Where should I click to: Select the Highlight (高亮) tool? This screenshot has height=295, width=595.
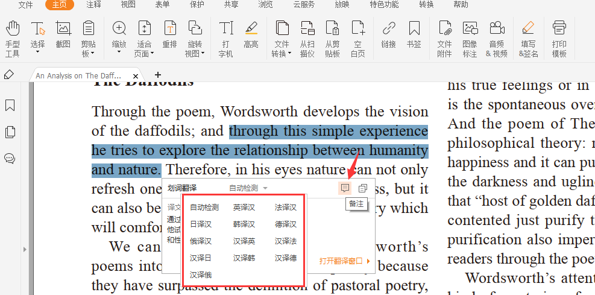coord(251,36)
